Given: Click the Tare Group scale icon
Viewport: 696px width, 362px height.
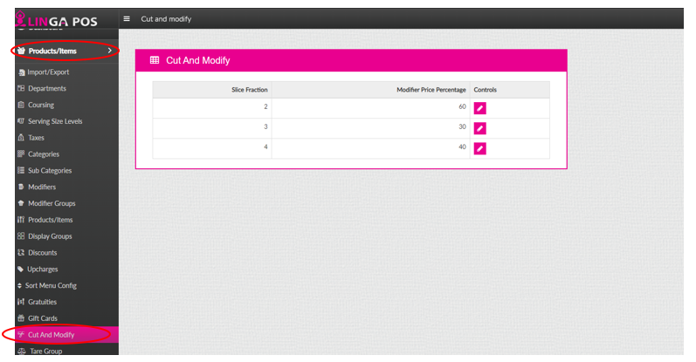Looking at the screenshot, I should (x=21, y=351).
